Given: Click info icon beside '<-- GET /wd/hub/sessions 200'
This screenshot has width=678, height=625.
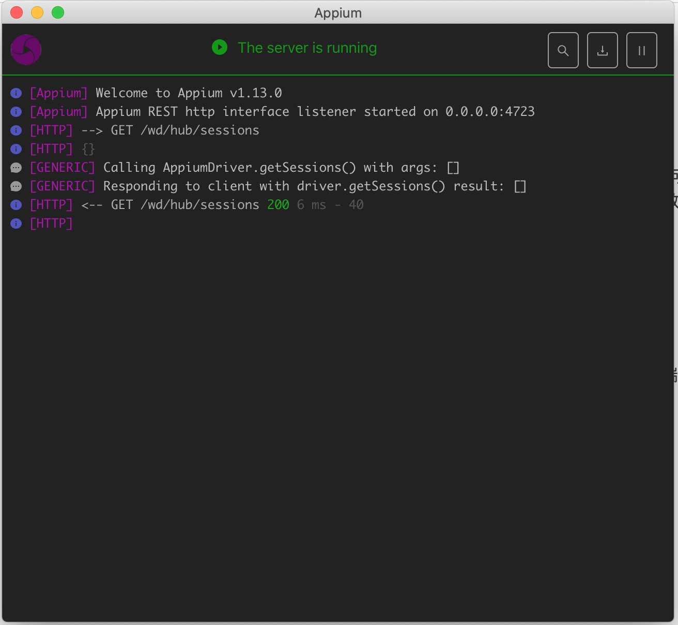Looking at the screenshot, I should pyautogui.click(x=16, y=205).
